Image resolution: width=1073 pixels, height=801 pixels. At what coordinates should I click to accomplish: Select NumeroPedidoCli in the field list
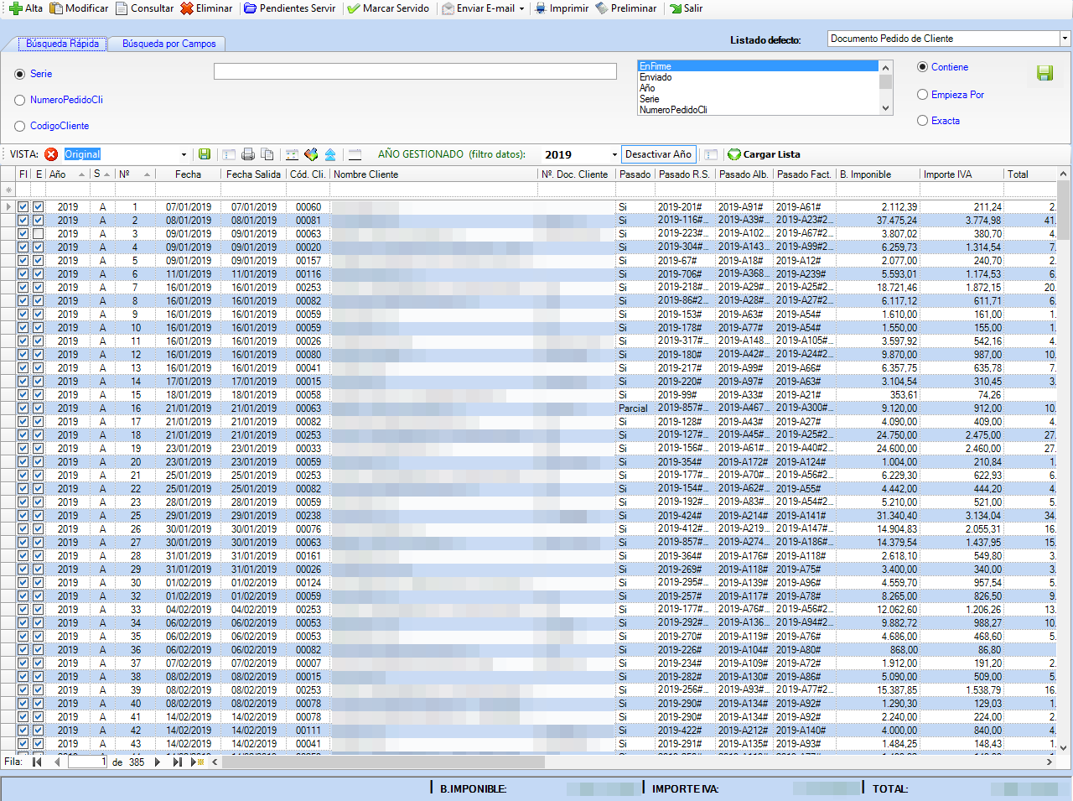[x=758, y=110]
